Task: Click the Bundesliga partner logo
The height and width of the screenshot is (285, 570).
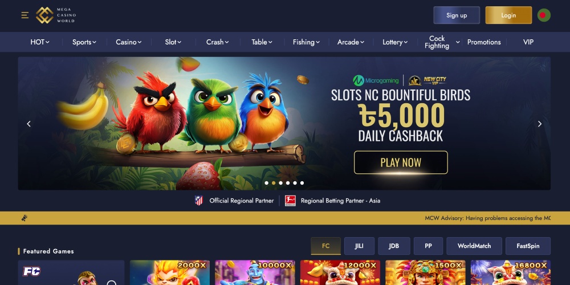Action: 290,201
